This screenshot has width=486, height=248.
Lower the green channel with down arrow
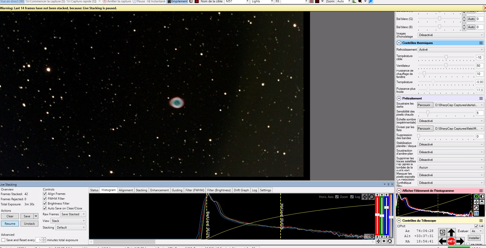point(382,237)
